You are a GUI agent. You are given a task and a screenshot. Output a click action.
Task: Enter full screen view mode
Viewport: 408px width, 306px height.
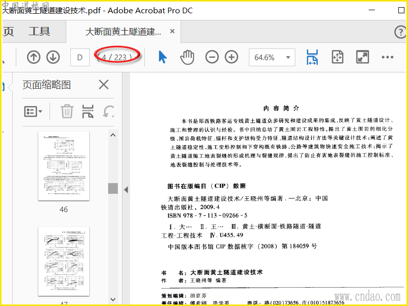pyautogui.click(x=363, y=57)
